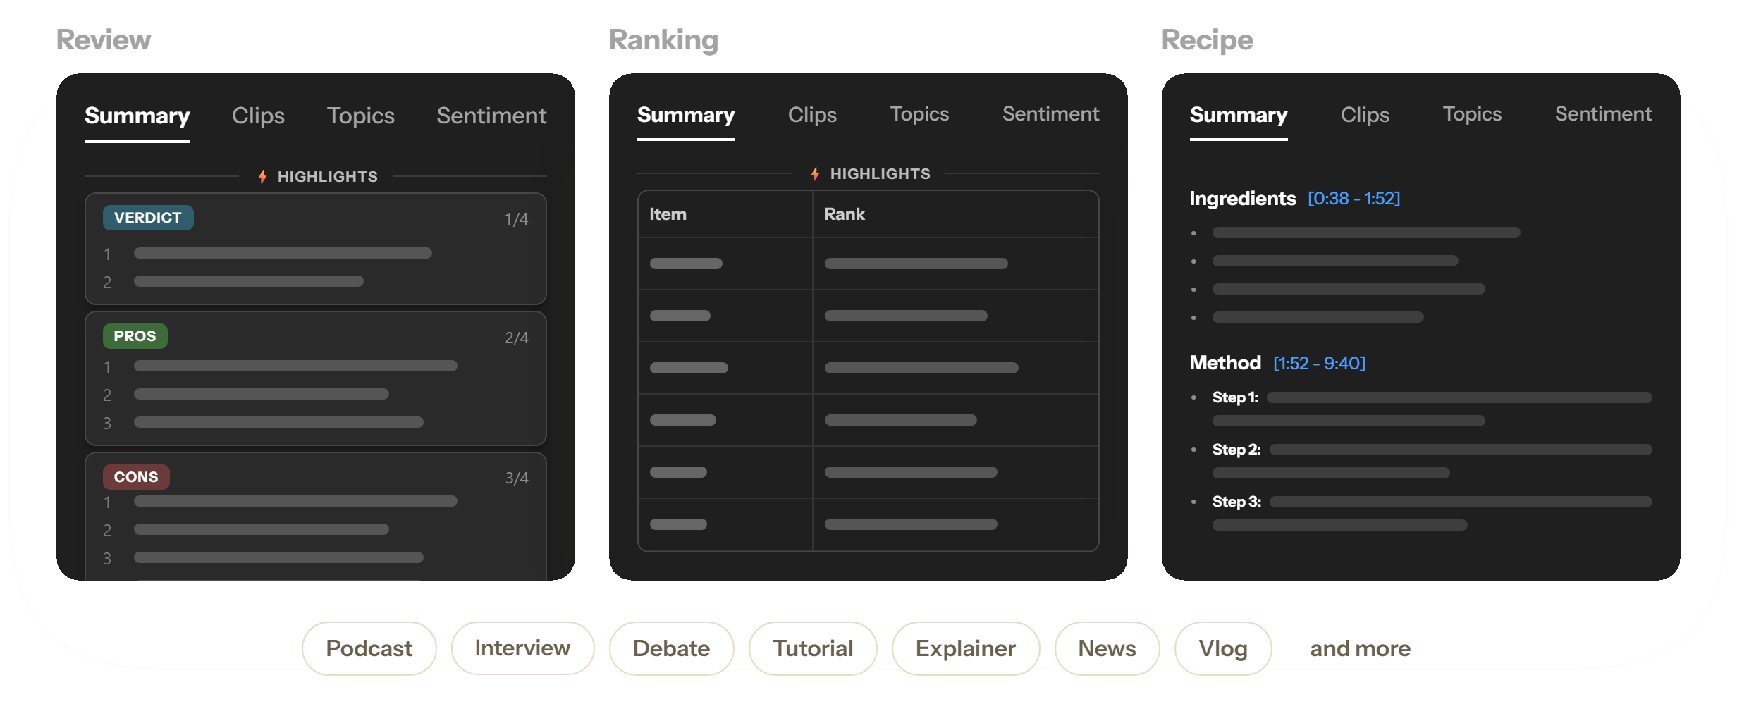Click the Ranking section title
Screen dimensions: 1737x704
pyautogui.click(x=663, y=40)
